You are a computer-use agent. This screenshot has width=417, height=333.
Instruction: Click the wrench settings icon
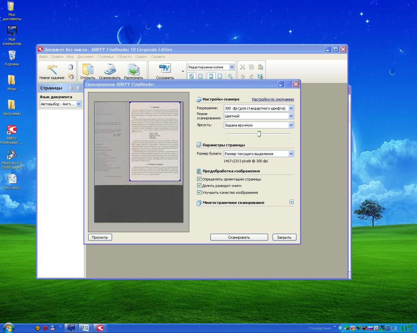click(230, 76)
